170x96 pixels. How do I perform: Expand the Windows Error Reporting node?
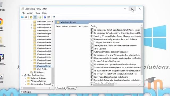[31, 28]
